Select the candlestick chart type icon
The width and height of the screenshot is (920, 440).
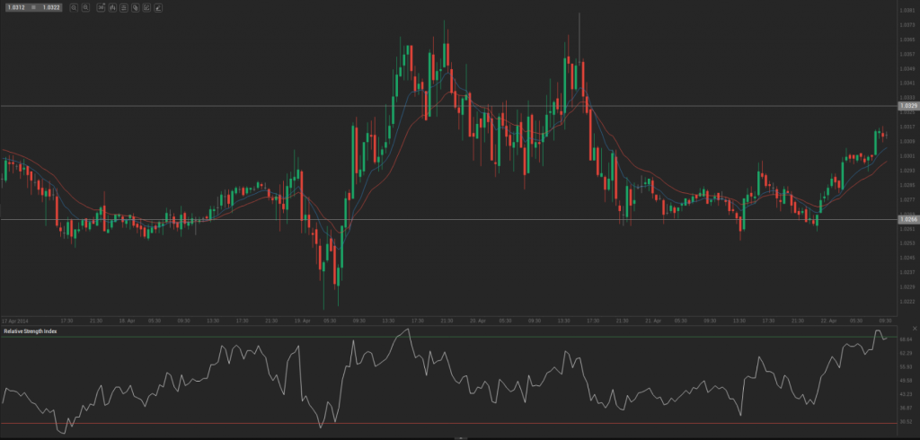[112, 7]
